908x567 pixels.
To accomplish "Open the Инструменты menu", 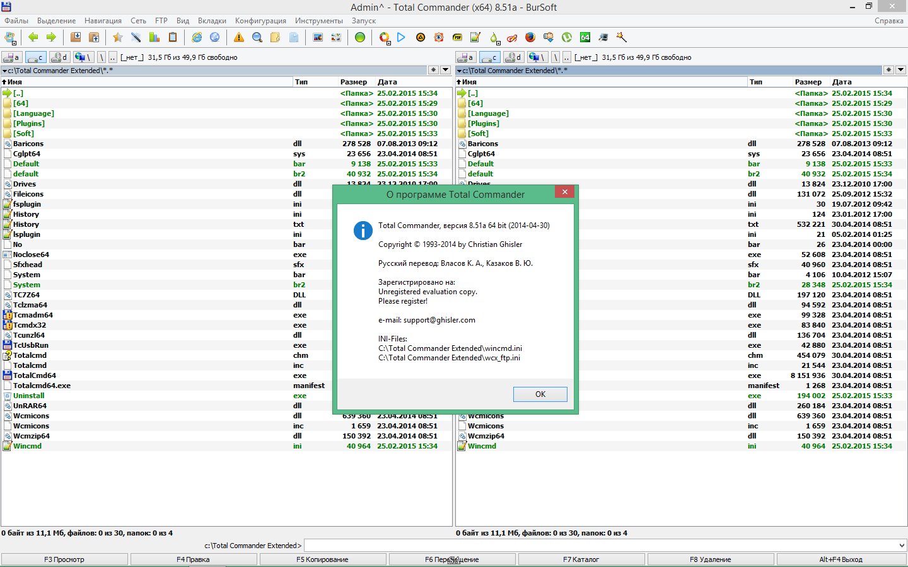I will click(319, 21).
